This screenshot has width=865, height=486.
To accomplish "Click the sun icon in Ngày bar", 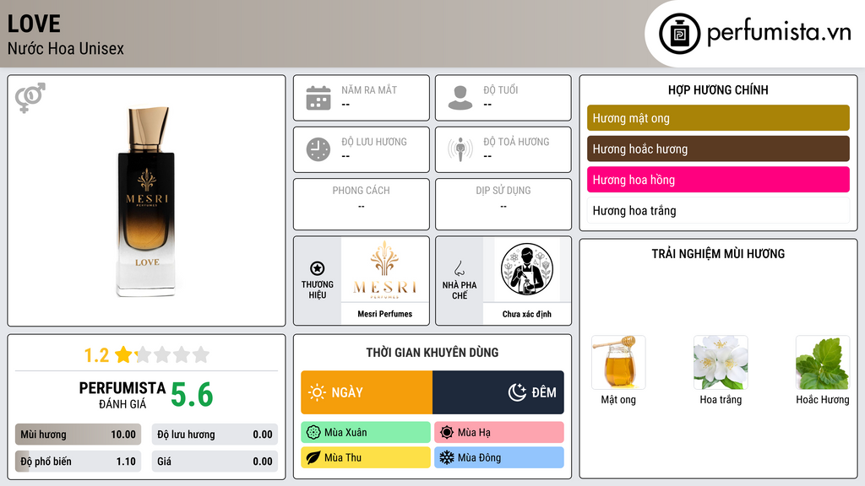I will pos(318,392).
